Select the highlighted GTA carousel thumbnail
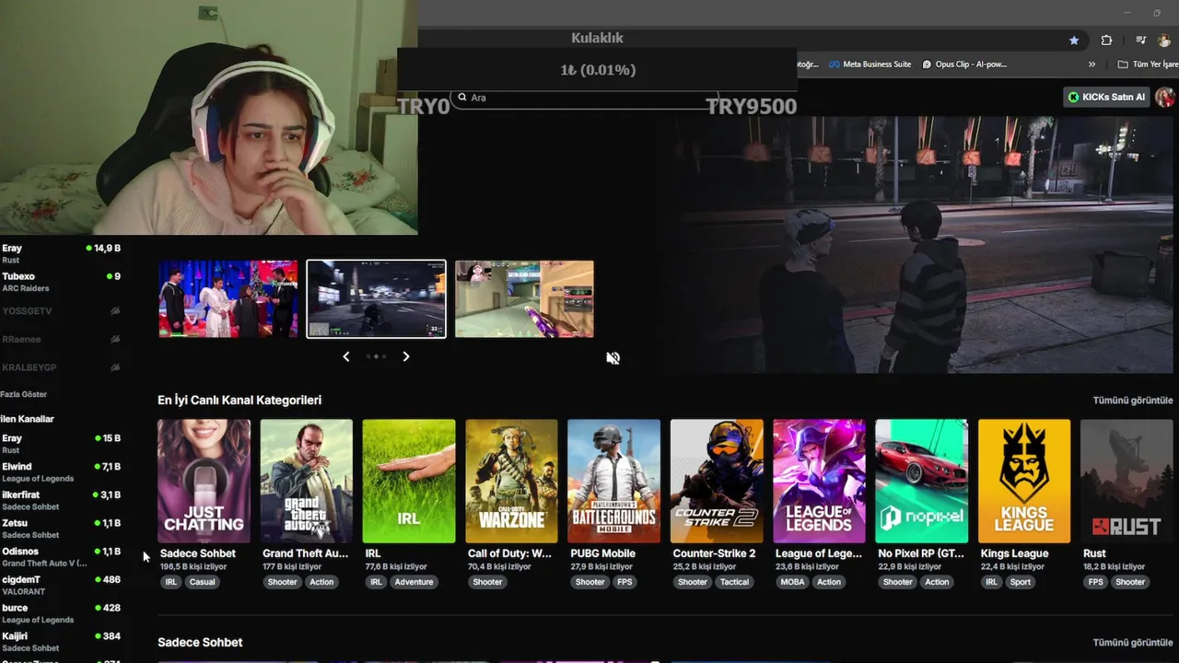Viewport: 1179px width, 663px height. click(376, 299)
